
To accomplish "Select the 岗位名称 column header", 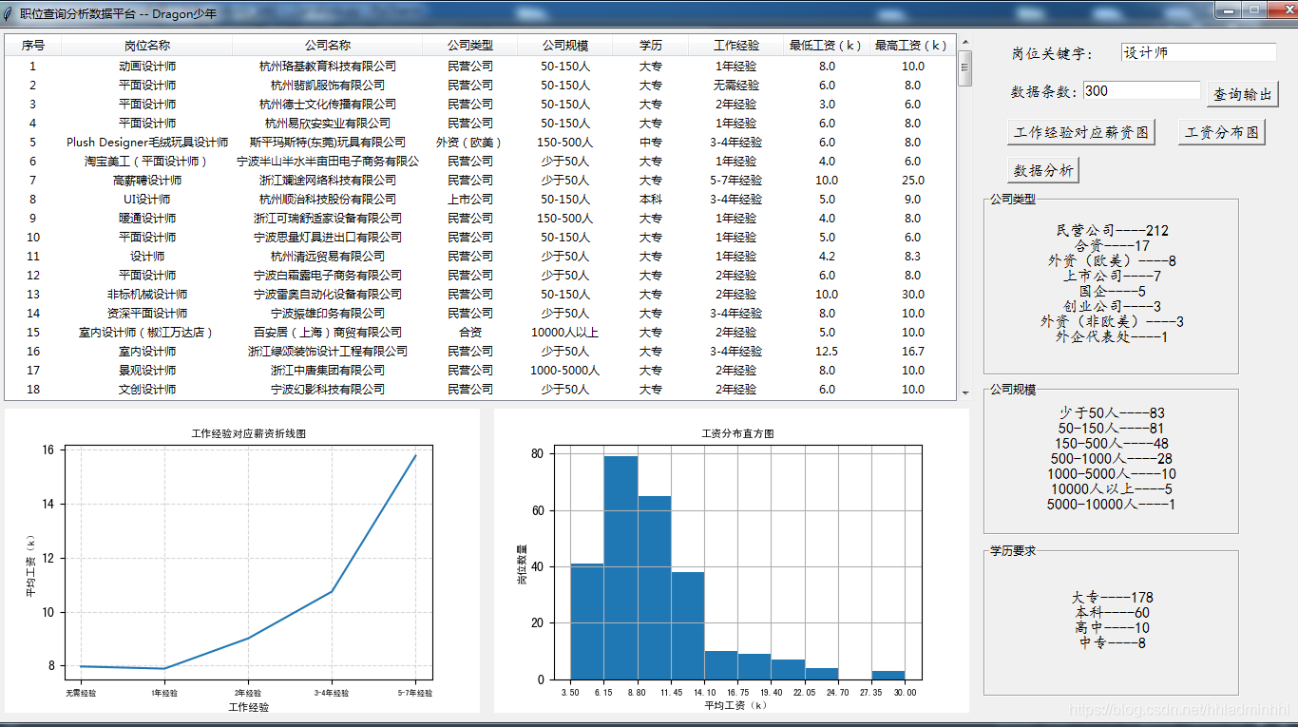I will [x=147, y=46].
